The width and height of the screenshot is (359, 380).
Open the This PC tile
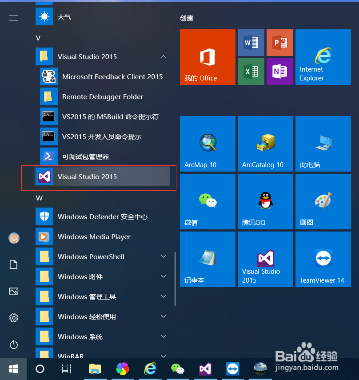(x=323, y=144)
